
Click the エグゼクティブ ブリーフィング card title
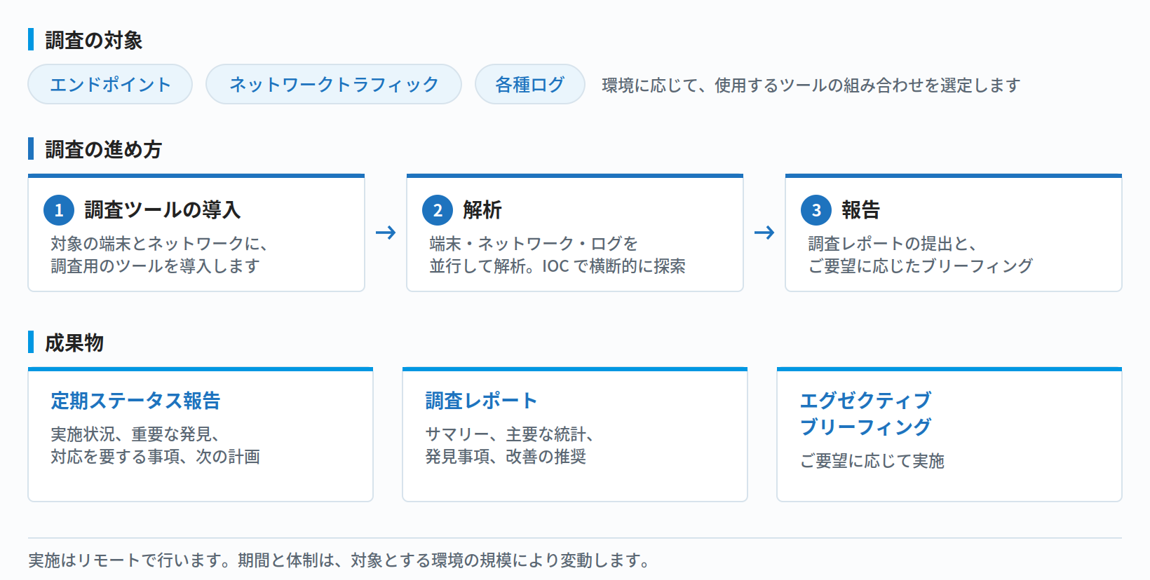866,413
